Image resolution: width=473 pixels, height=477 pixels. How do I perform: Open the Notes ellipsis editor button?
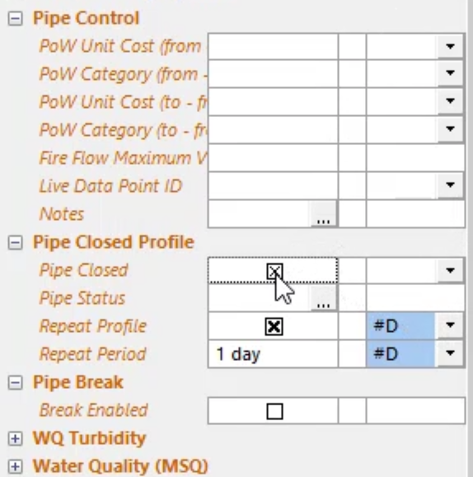coord(324,214)
